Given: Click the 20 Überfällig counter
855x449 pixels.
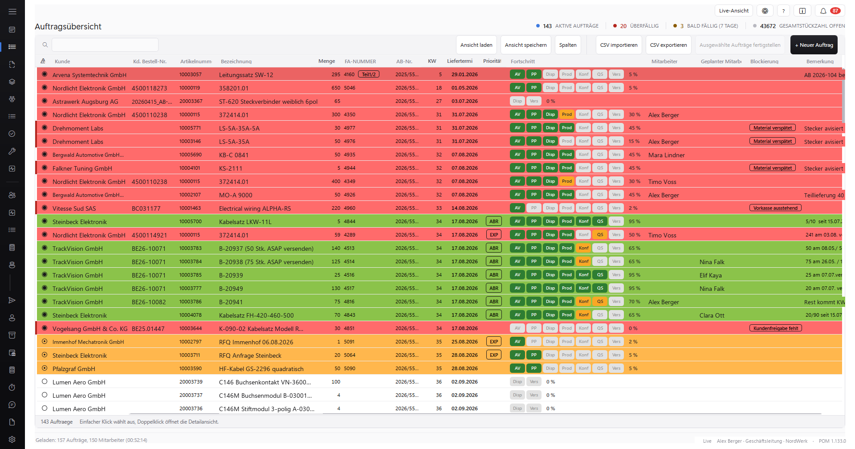Looking at the screenshot, I should pos(635,26).
